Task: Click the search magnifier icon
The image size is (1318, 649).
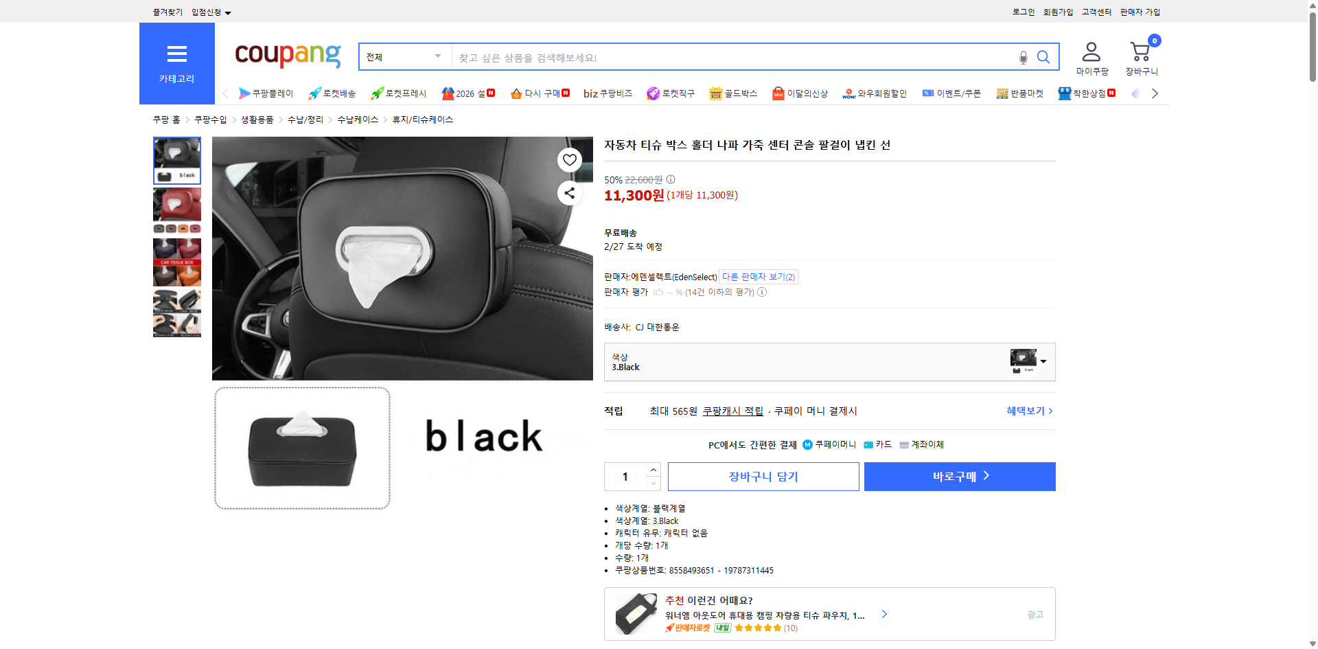Action: pyautogui.click(x=1043, y=57)
